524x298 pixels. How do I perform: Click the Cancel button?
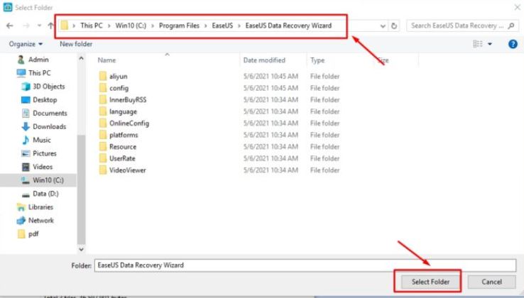[491, 282]
